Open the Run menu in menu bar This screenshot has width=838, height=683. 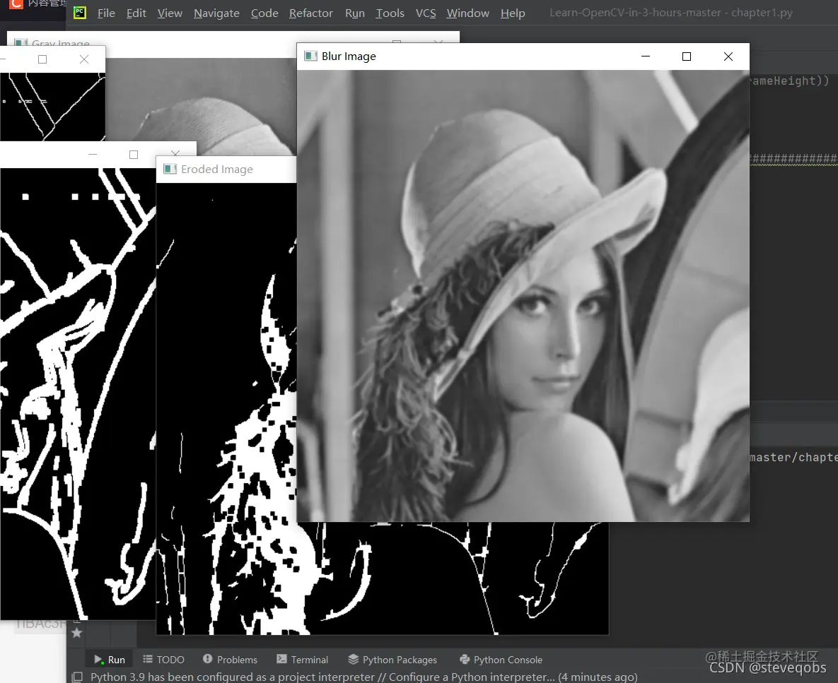coord(355,13)
